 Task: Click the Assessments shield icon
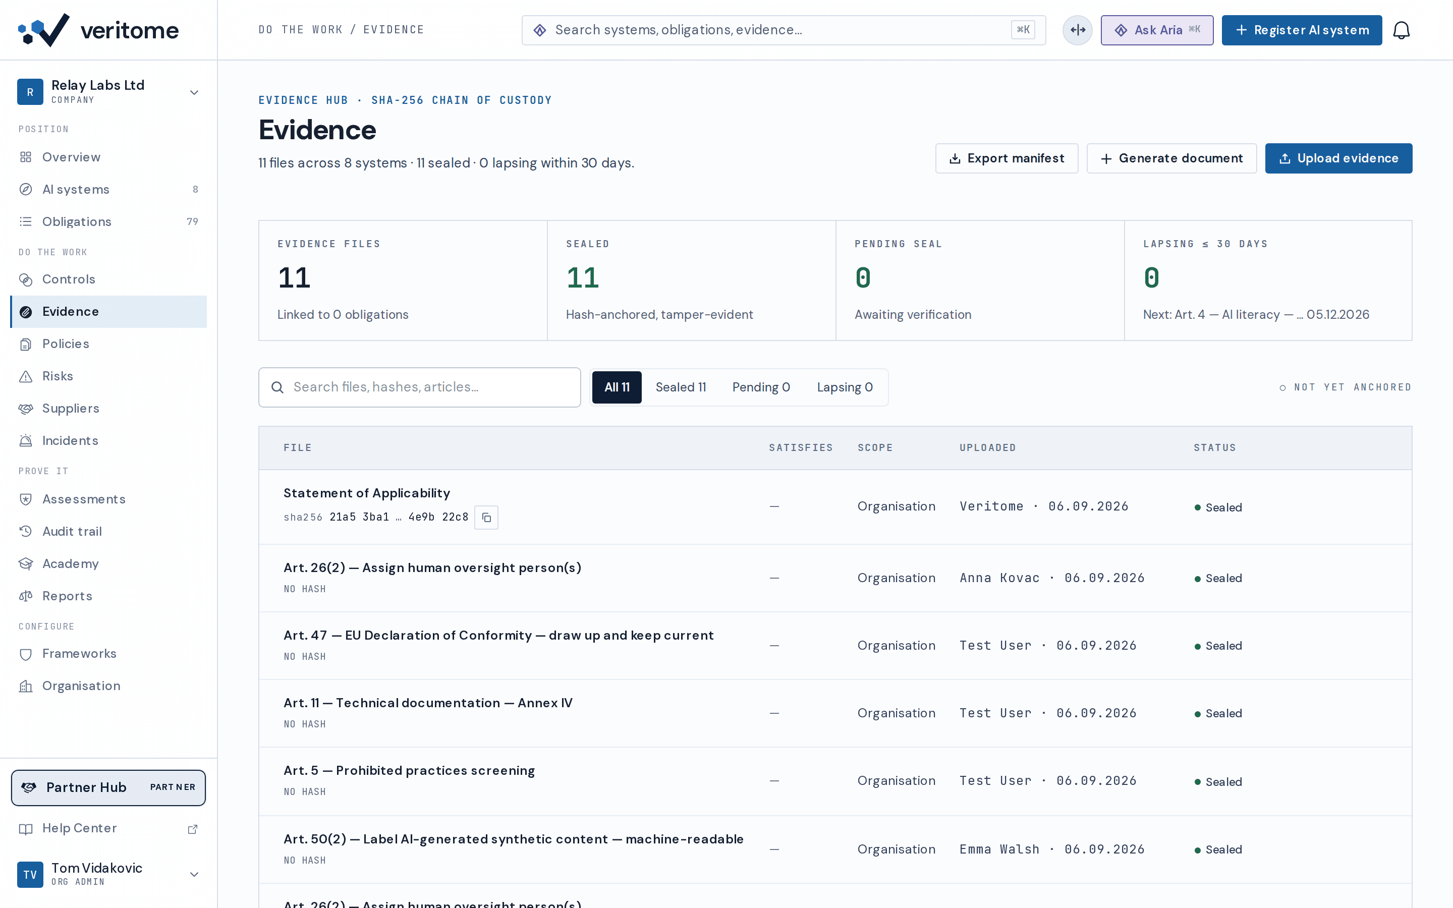point(26,499)
